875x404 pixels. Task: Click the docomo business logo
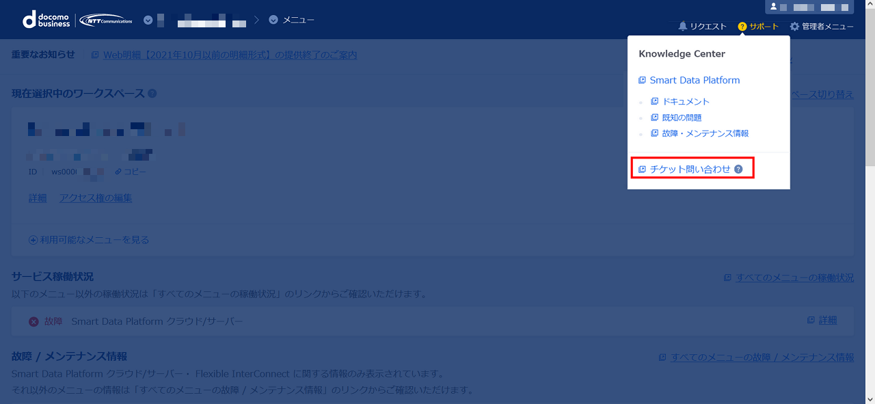click(46, 20)
